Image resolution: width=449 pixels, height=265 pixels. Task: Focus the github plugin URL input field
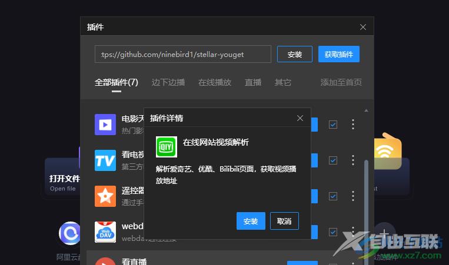click(182, 54)
